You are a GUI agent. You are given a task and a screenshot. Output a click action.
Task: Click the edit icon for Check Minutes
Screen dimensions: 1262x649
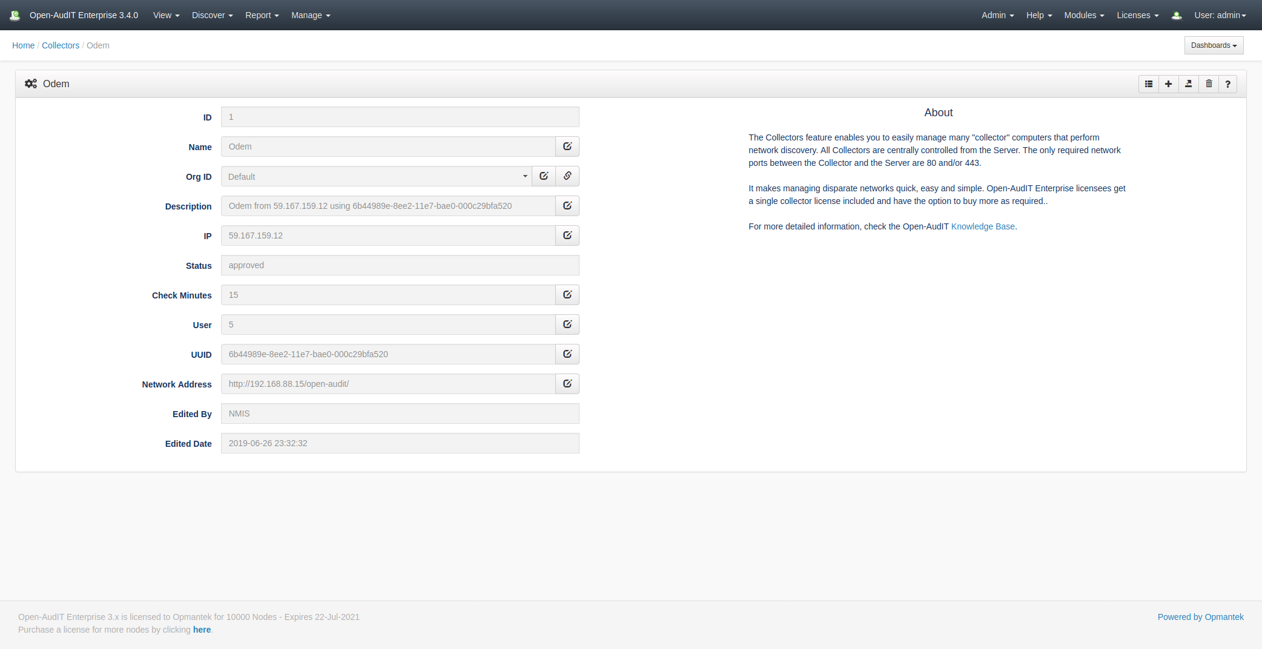pos(567,295)
